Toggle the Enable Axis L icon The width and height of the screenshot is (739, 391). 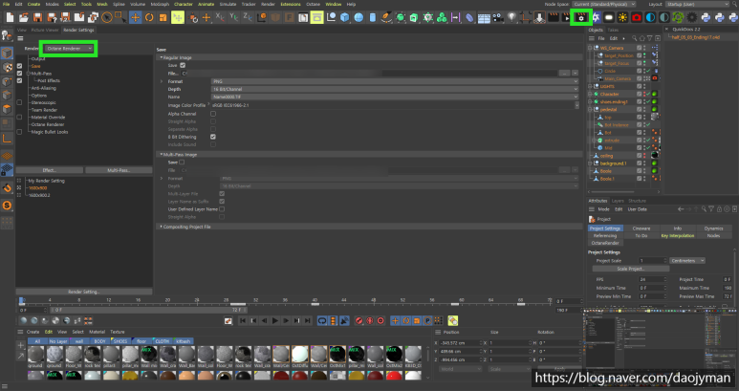pos(7,139)
